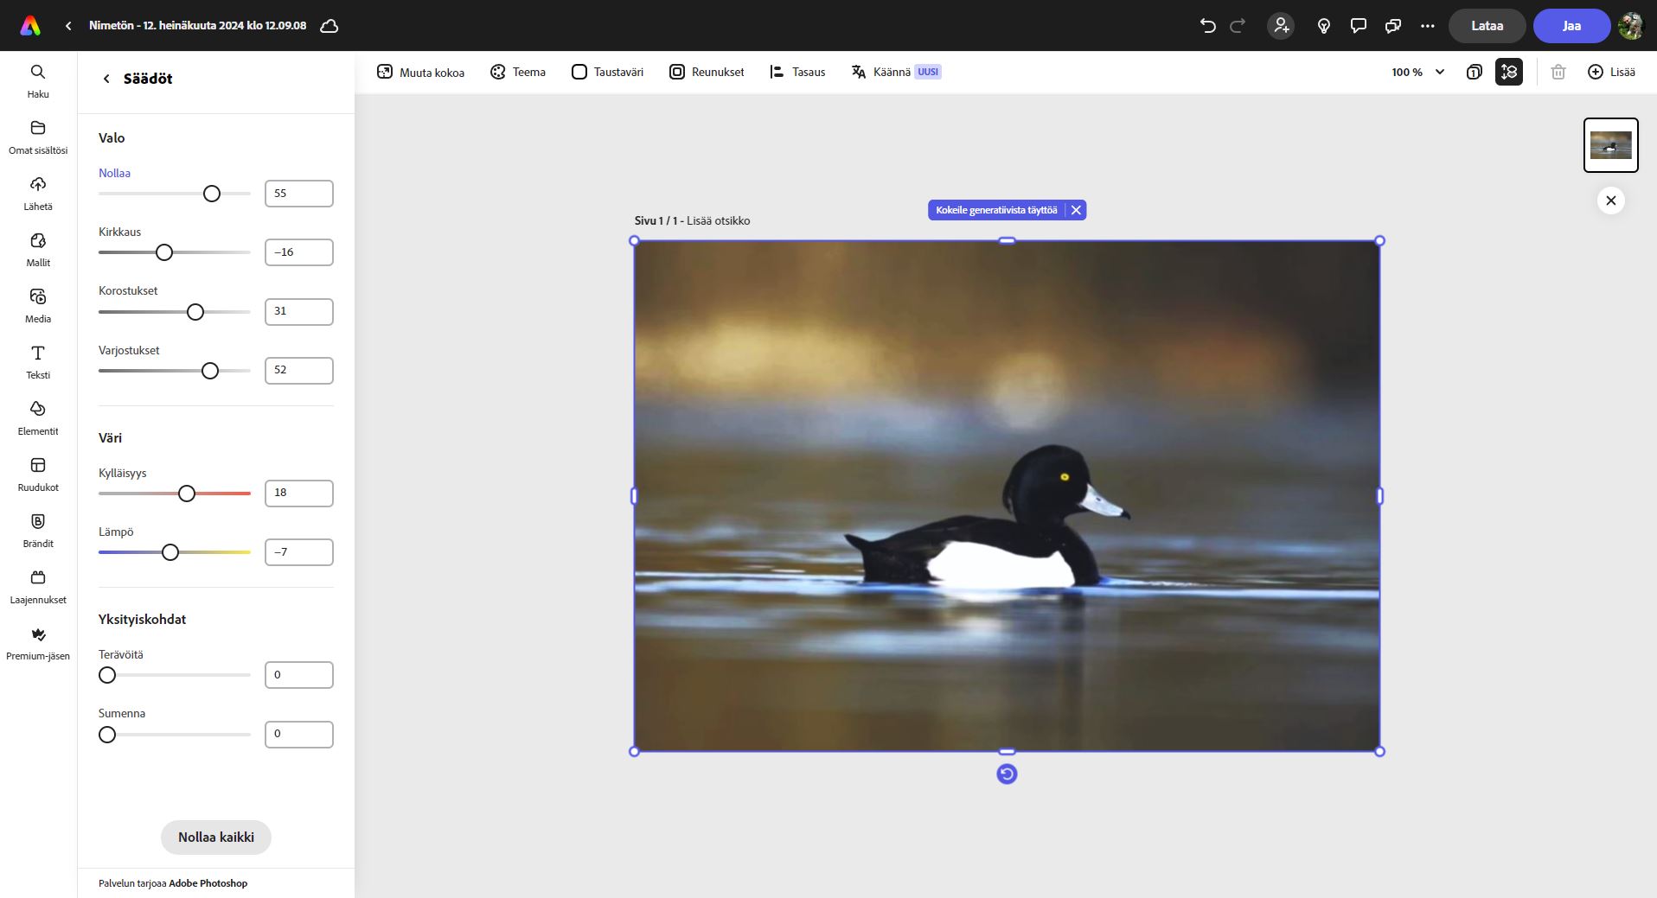Click the Lataa download button
Screen dimensions: 1657x898
coord(1487,26)
